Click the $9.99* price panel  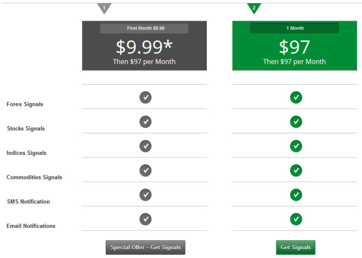click(144, 46)
